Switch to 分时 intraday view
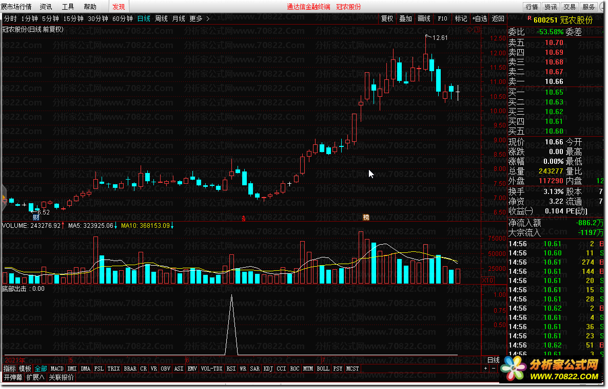Image resolution: width=608 pixels, height=389 pixels. (10, 18)
